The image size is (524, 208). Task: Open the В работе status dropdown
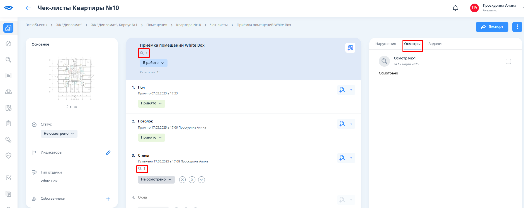pos(153,63)
